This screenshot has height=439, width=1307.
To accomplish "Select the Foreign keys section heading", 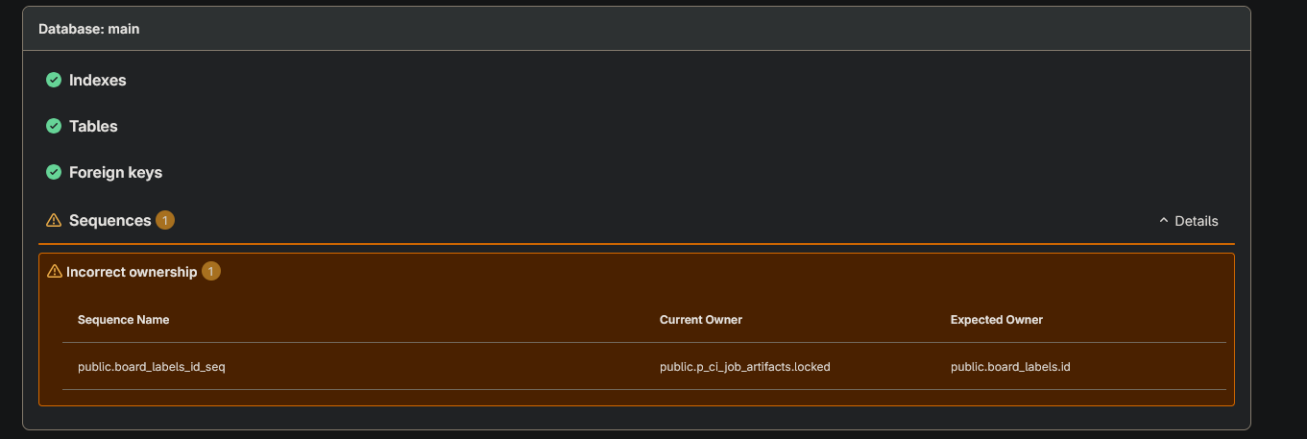I will (115, 172).
